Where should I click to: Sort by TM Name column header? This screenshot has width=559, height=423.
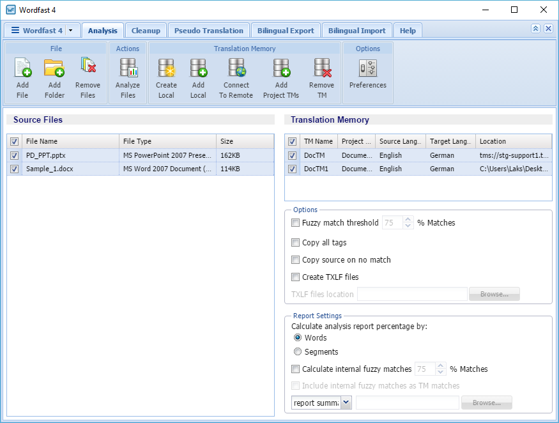319,141
